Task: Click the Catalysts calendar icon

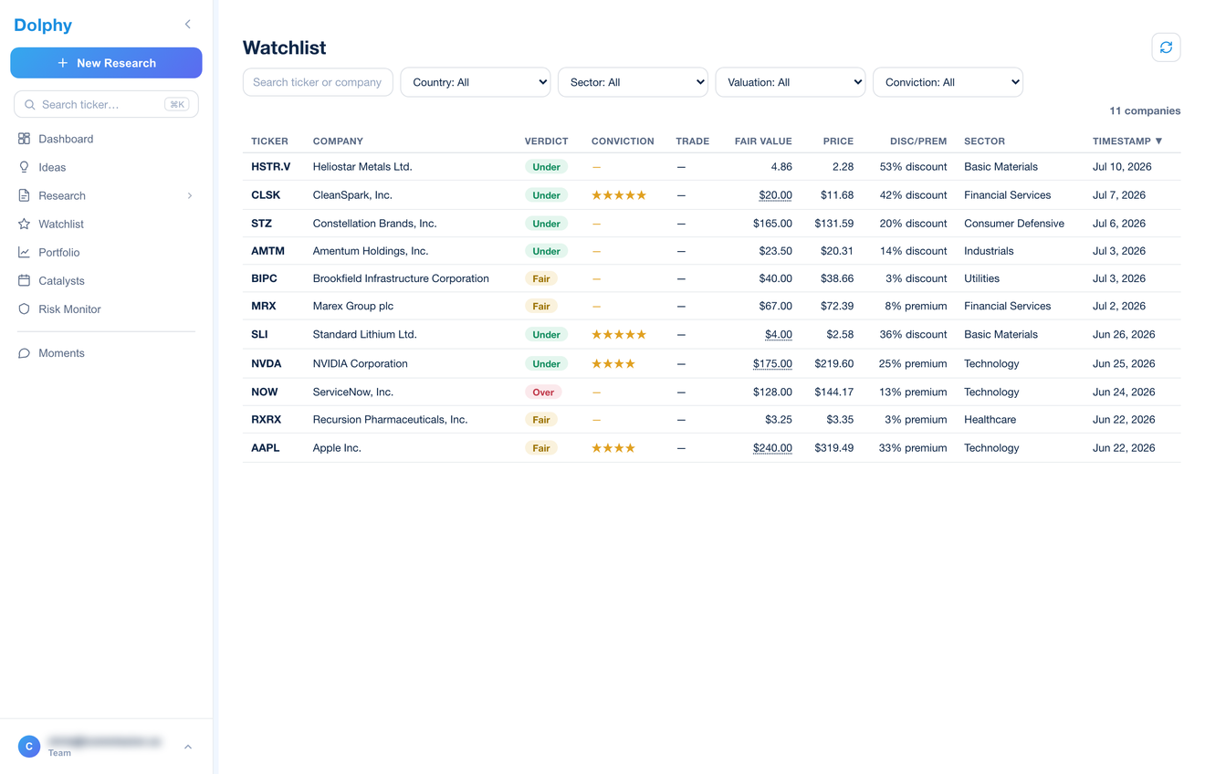Action: point(24,280)
